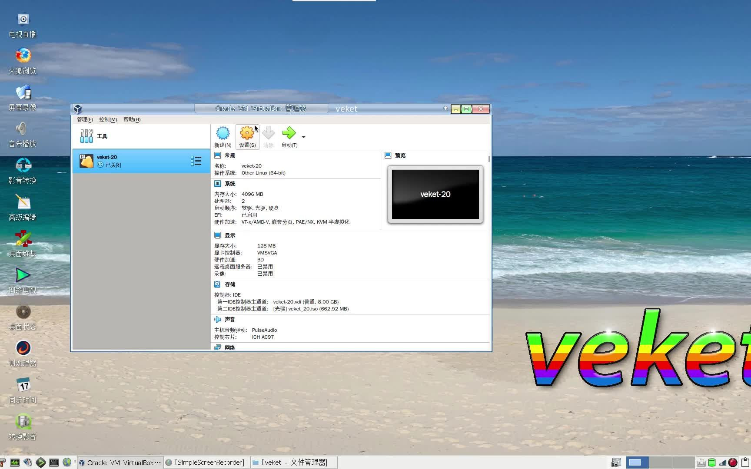This screenshot has width=751, height=469.
Task: Click the red recording indicator in the tray
Action: (x=733, y=462)
